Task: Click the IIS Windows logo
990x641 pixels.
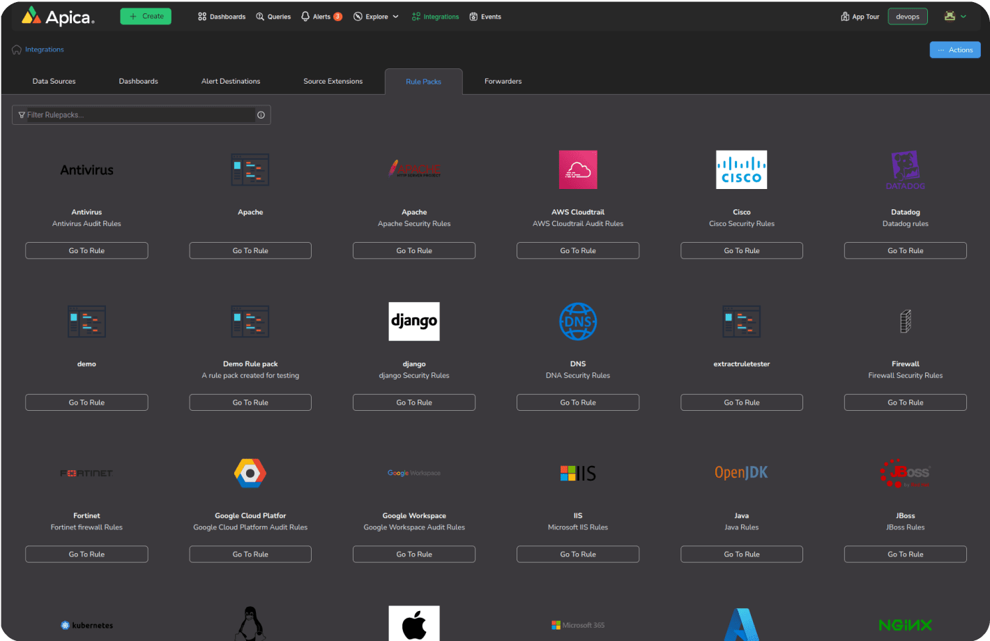Action: point(578,473)
